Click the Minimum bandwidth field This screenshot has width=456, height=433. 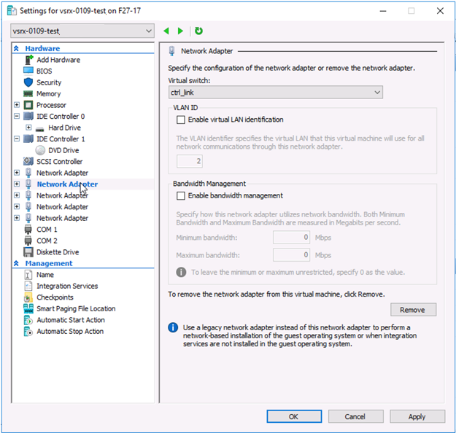tap(291, 238)
